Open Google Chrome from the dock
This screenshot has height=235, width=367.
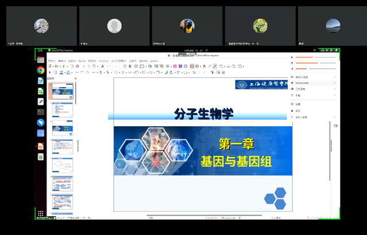pos(41,70)
